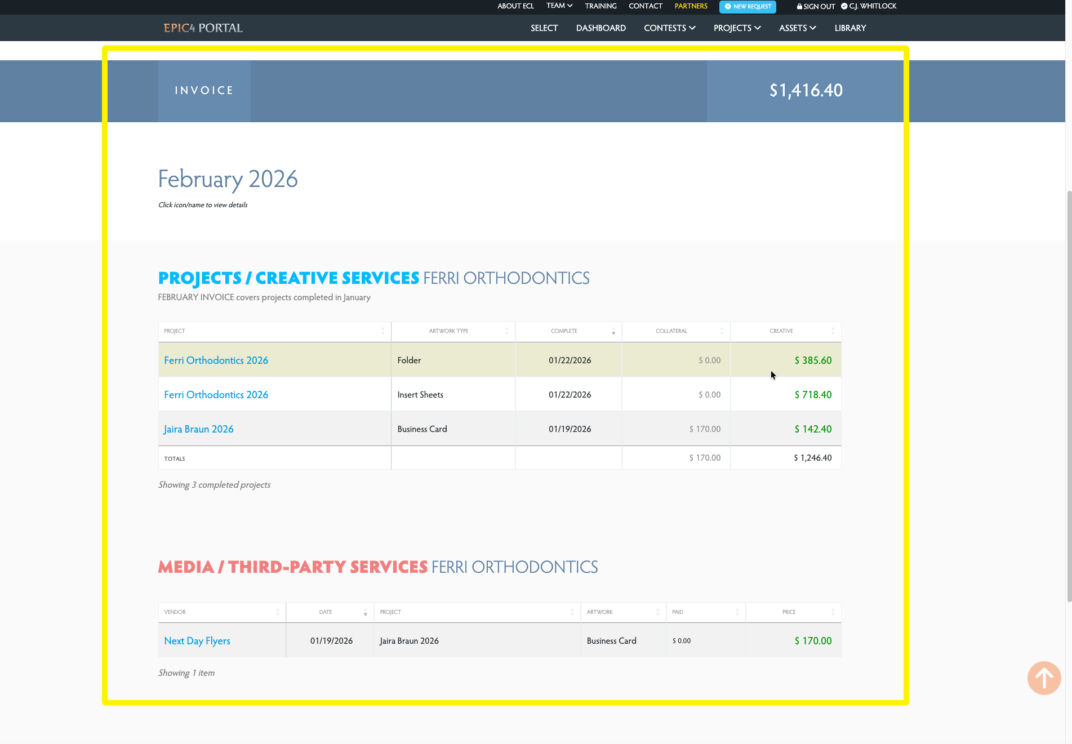Expand the Team dropdown menu
Viewport: 1072px width, 744px height.
(559, 6)
